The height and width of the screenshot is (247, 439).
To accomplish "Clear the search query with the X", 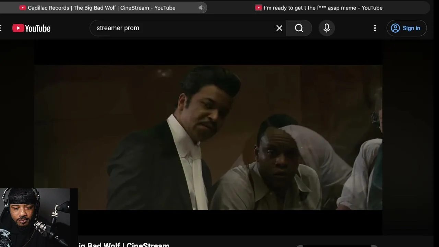I will coord(280,28).
